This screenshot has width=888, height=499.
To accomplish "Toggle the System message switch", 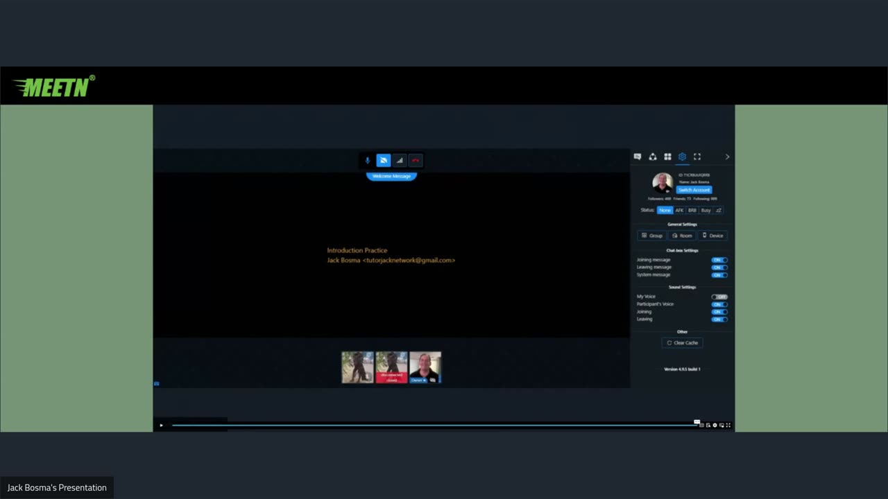I will (x=719, y=275).
